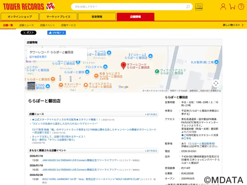The image size is (247, 185).
Task: Click the search magnifier icon
Action: click(188, 6)
